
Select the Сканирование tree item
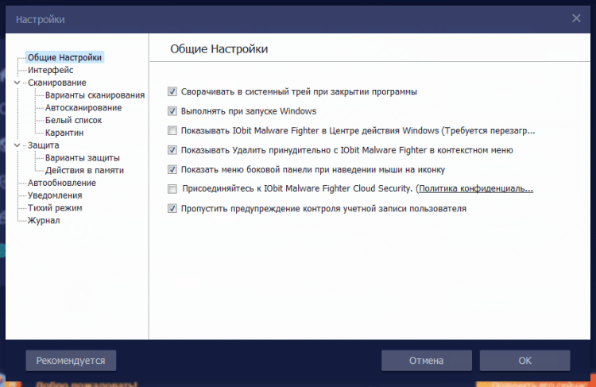(x=57, y=83)
